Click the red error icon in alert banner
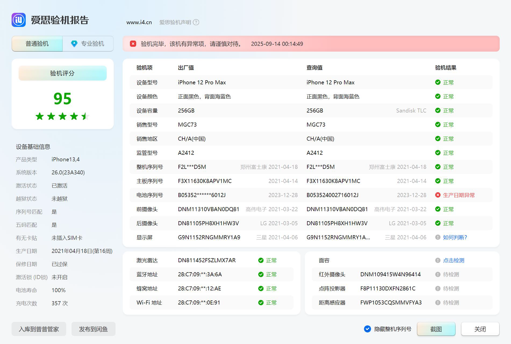Image resolution: width=511 pixels, height=344 pixels. 133,44
